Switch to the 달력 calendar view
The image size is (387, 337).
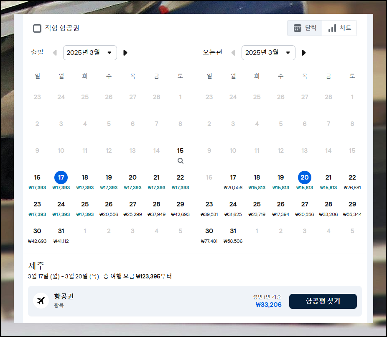(x=305, y=28)
